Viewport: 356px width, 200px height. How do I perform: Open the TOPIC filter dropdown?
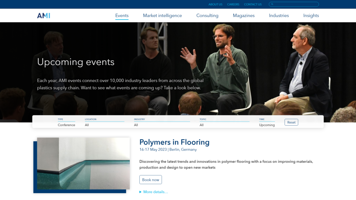point(224,124)
